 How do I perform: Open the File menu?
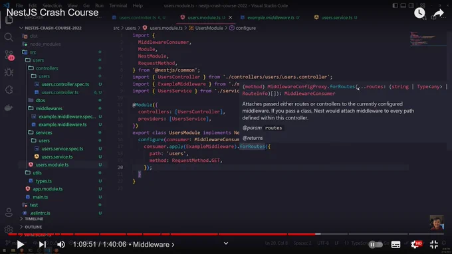point(19,5)
